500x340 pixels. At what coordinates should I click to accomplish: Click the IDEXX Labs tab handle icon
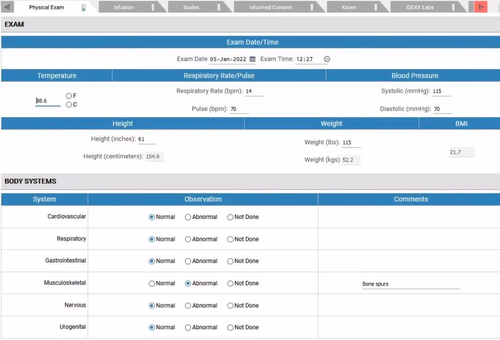coord(453,7)
